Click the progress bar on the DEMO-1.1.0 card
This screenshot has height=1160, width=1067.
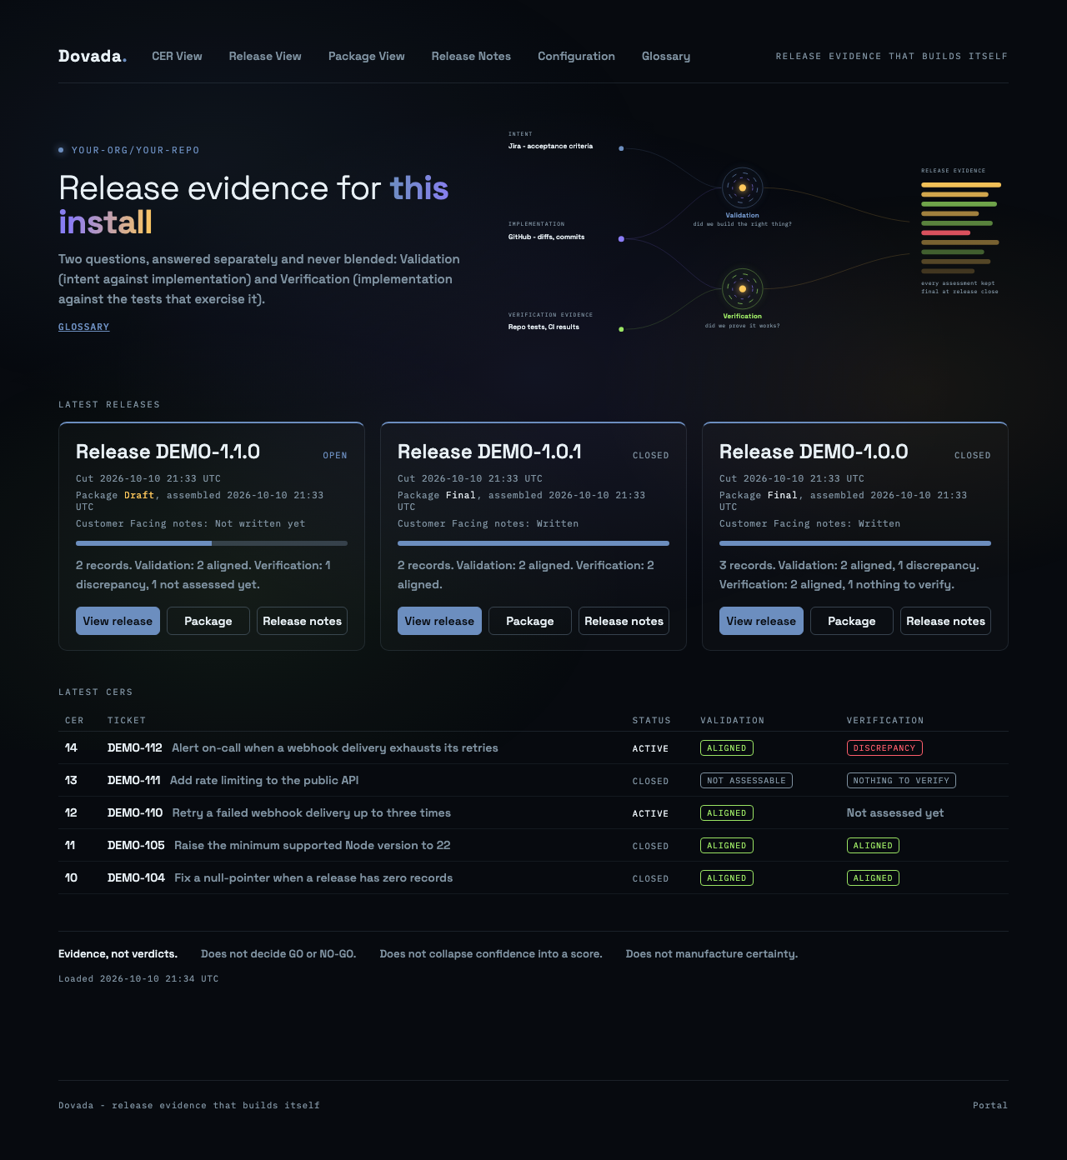pos(212,543)
